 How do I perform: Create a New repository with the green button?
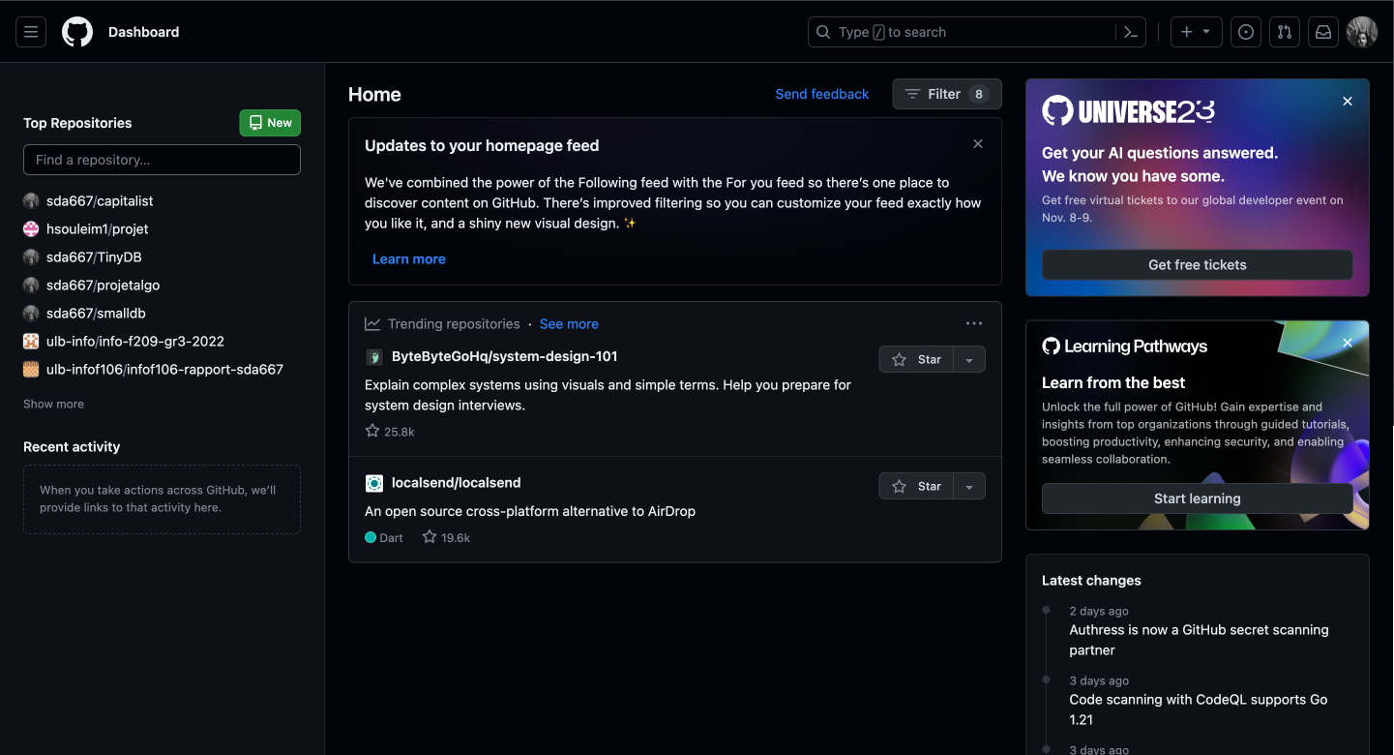270,123
